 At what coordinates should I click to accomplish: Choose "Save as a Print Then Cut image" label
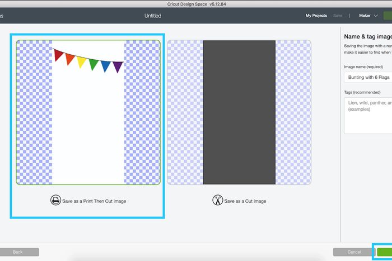pyautogui.click(x=94, y=201)
